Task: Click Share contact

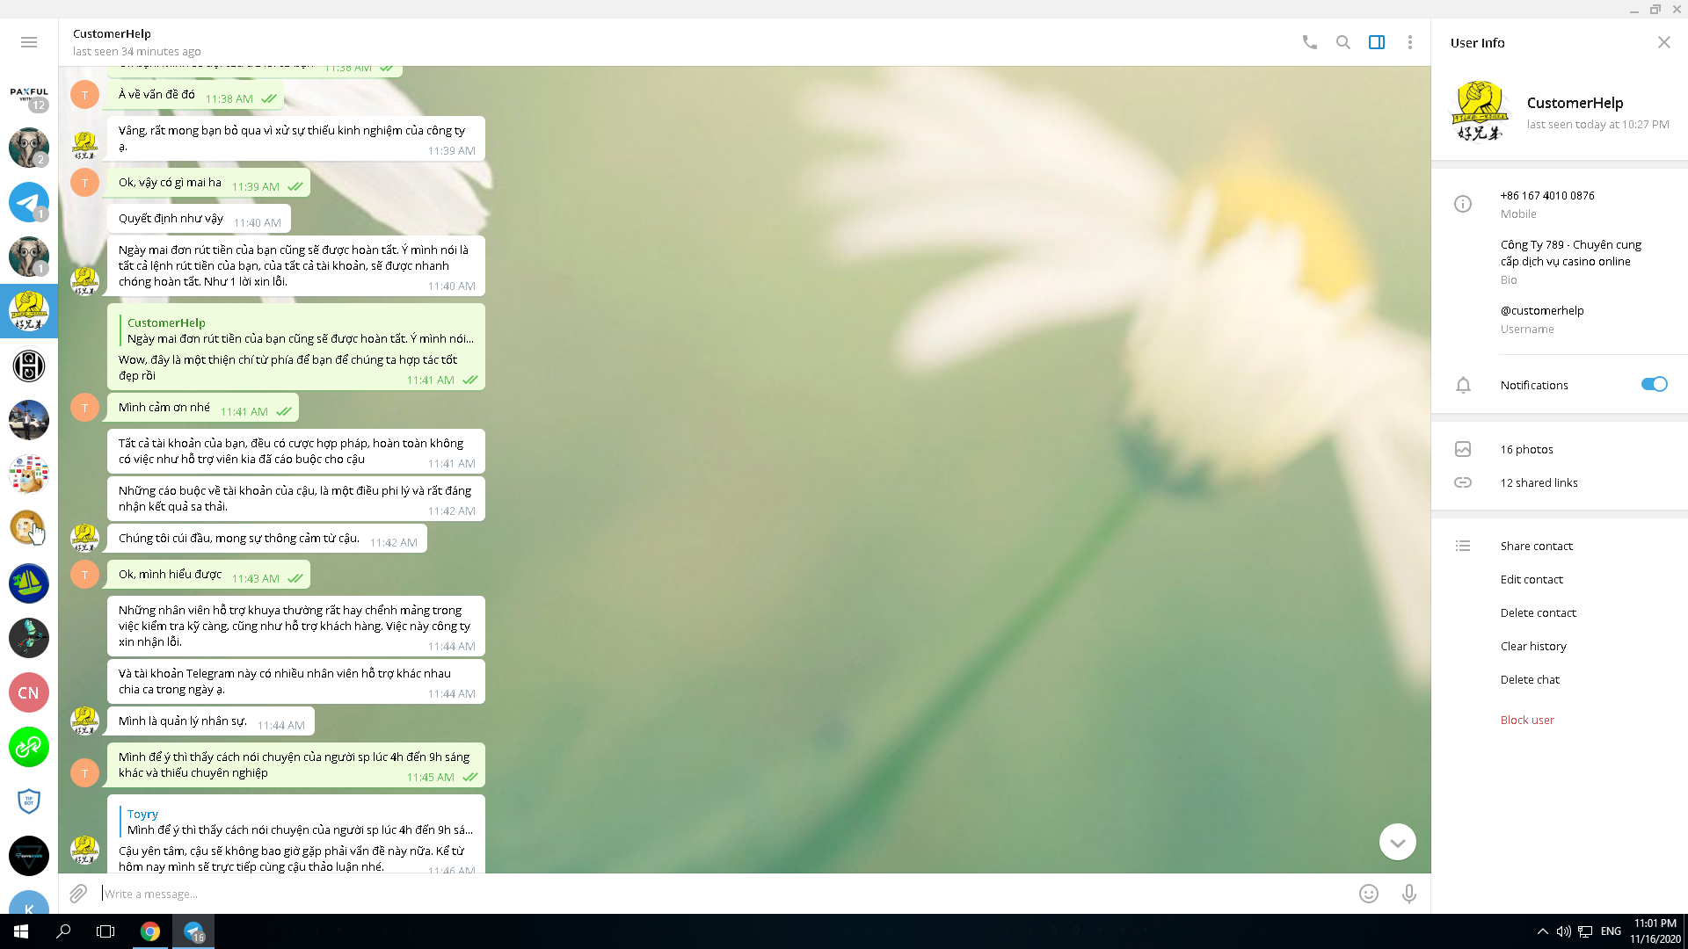Action: tap(1536, 546)
